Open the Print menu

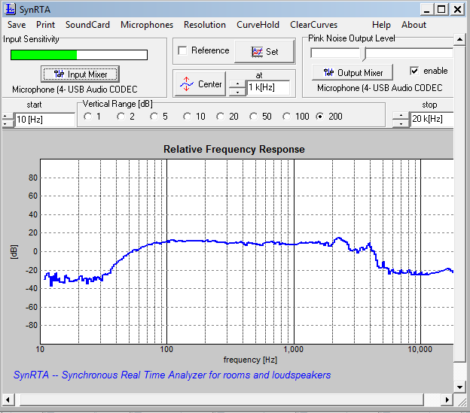[45, 25]
